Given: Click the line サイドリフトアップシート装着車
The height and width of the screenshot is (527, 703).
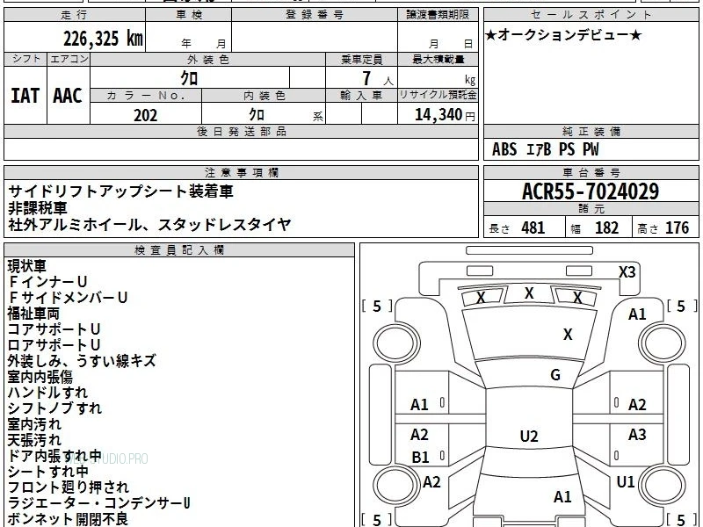Looking at the screenshot, I should 120,191.
